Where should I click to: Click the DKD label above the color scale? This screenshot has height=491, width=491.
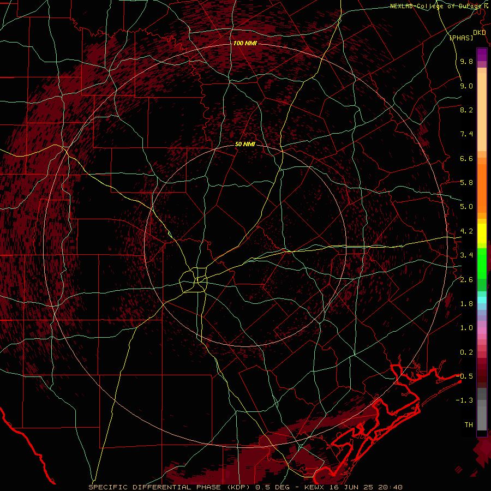click(480, 32)
